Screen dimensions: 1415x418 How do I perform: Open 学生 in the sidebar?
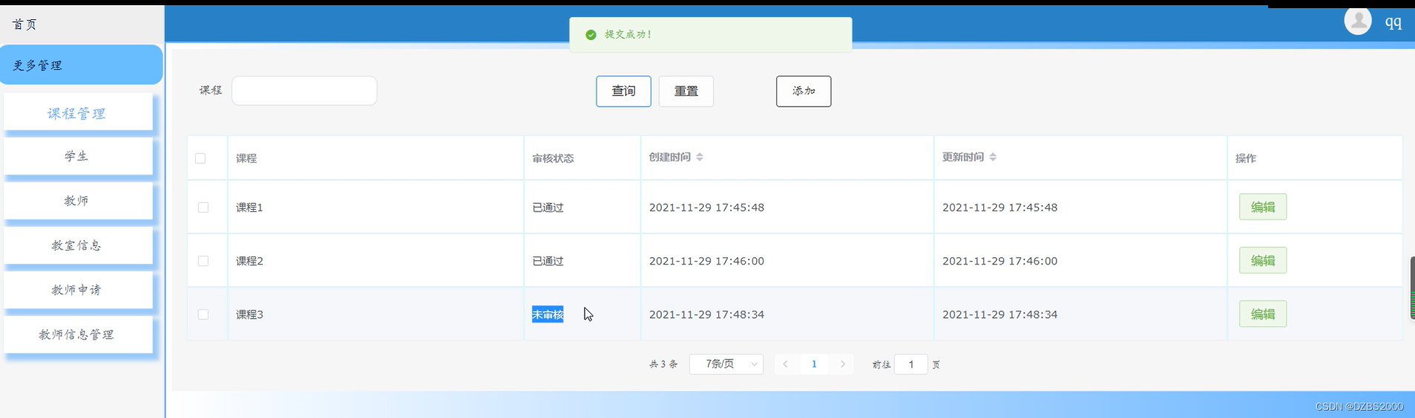click(x=78, y=156)
